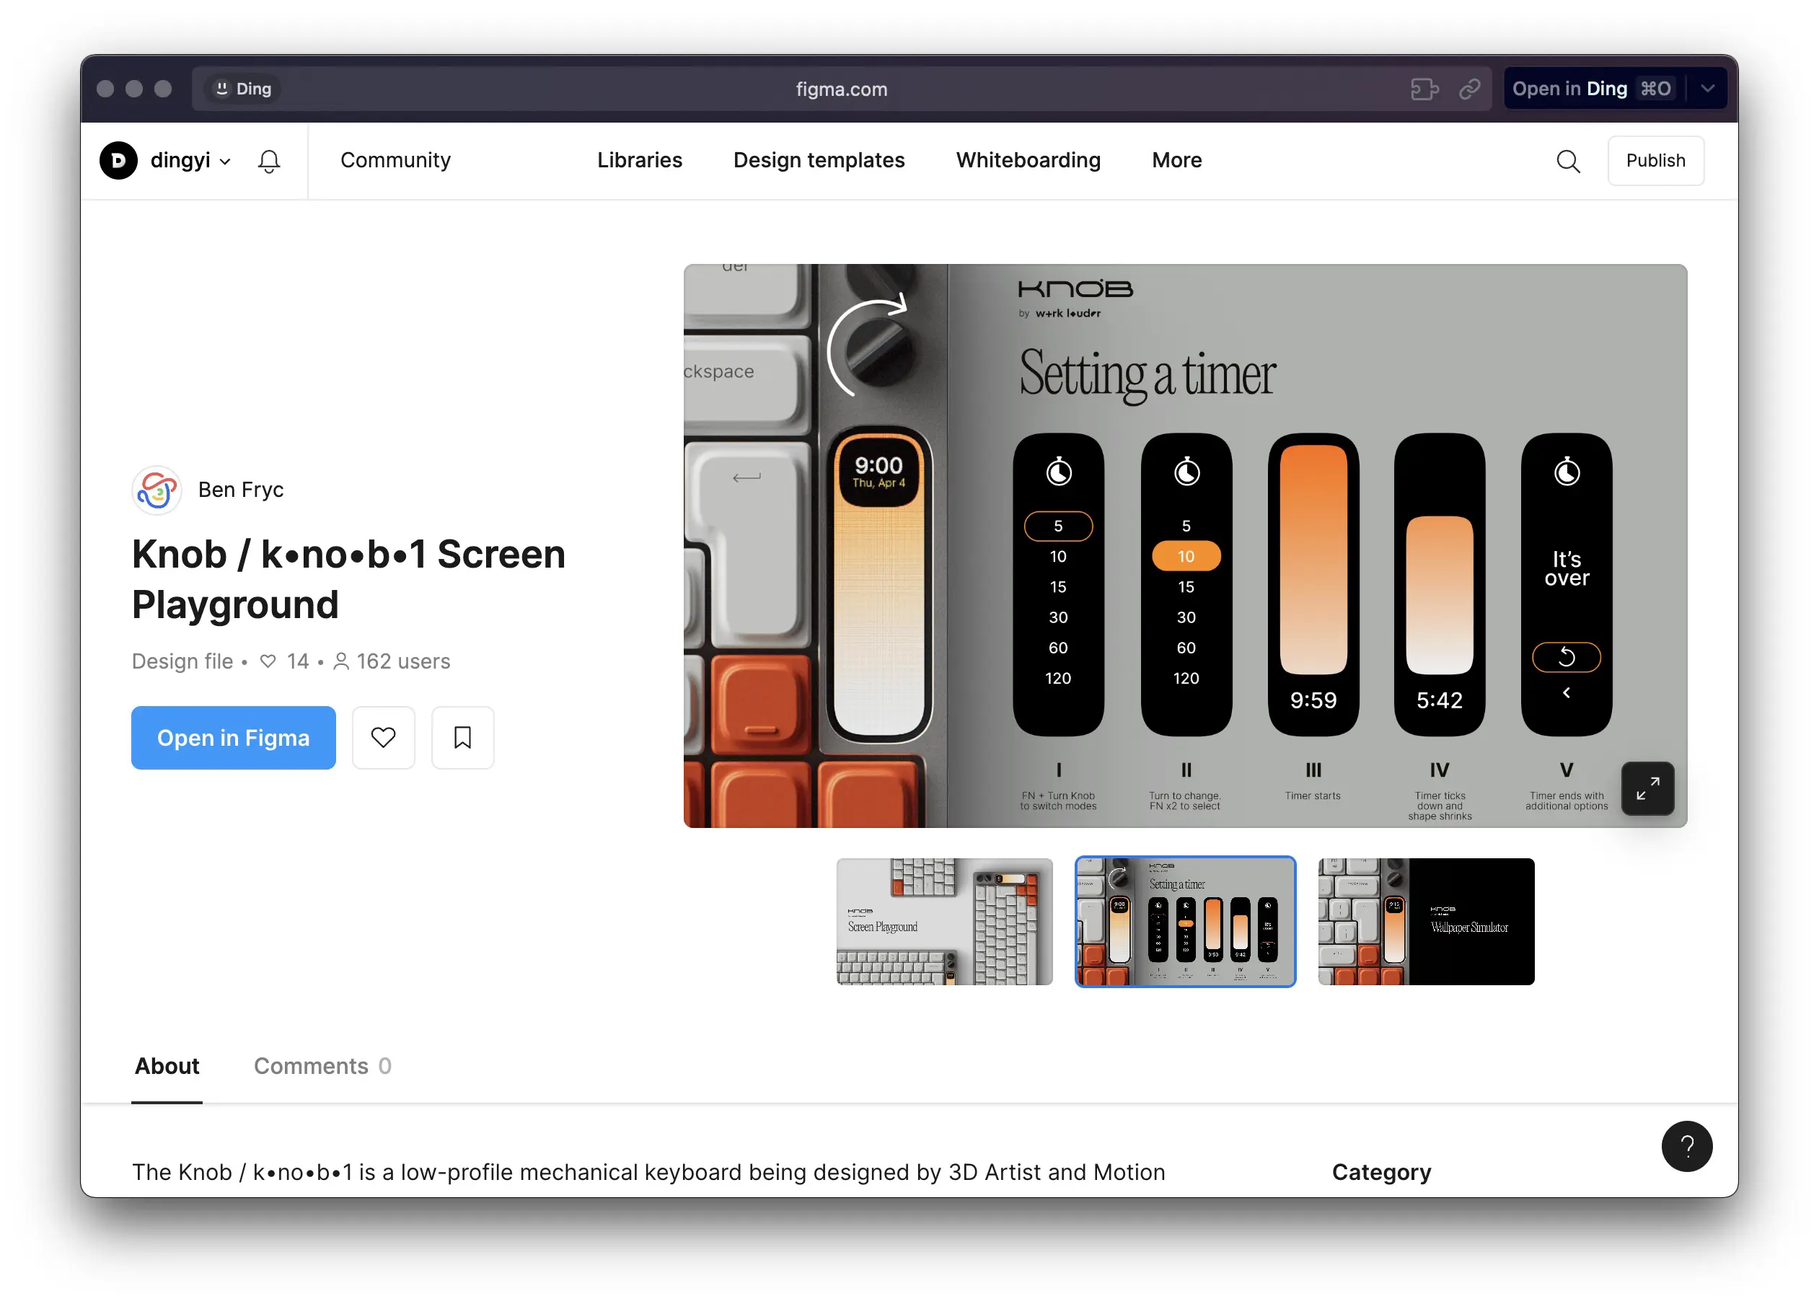
Task: Click the notifications bell icon
Action: pos(268,159)
